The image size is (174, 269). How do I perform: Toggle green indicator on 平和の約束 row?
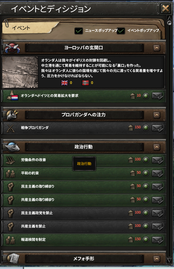click(146, 173)
